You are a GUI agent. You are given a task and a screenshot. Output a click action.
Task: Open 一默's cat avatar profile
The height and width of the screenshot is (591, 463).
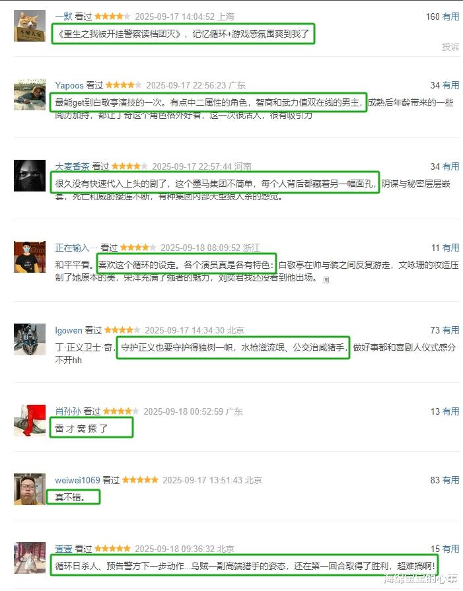click(30, 26)
